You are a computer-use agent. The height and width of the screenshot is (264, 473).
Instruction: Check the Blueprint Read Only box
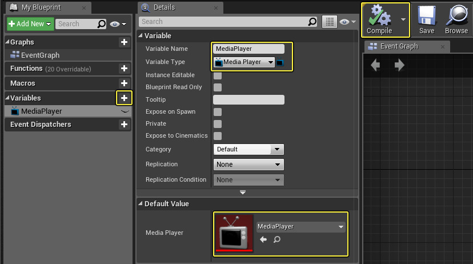point(218,87)
